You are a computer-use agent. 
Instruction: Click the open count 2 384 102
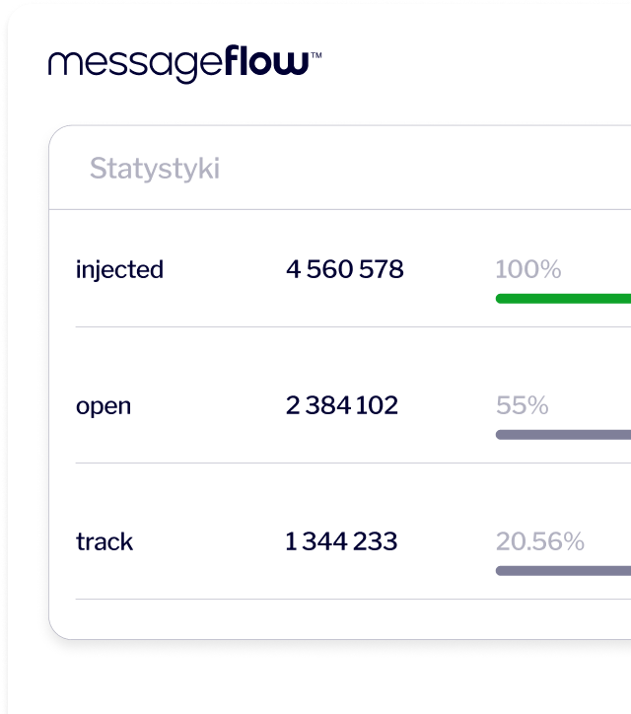(342, 405)
